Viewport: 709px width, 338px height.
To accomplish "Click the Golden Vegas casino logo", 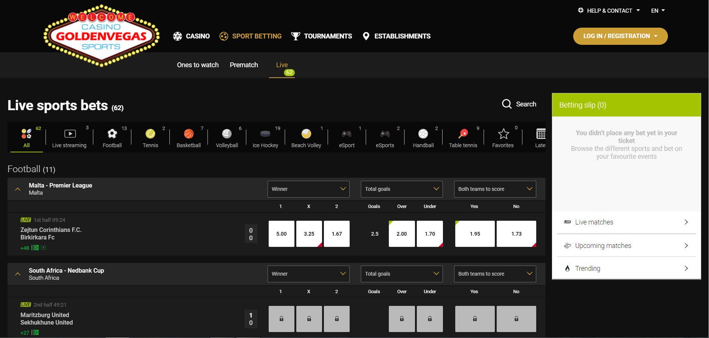I will click(x=101, y=36).
